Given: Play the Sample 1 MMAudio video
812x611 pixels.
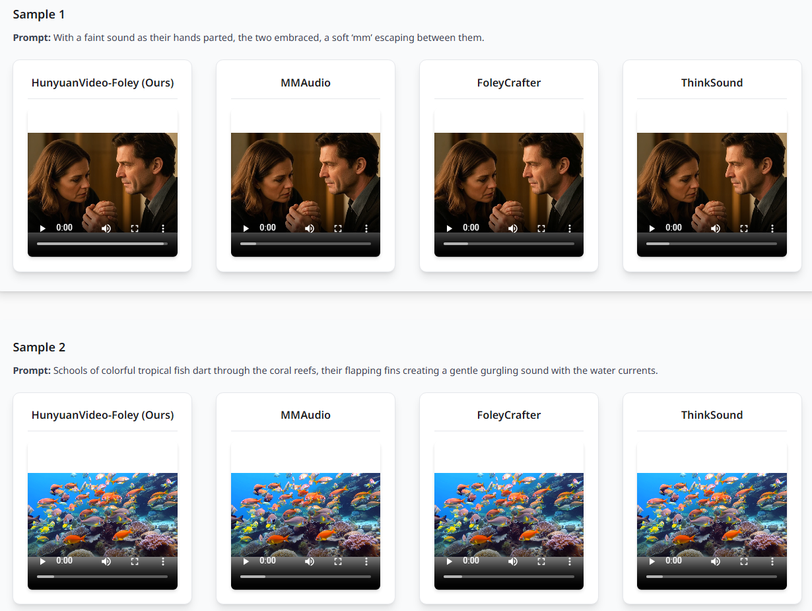Looking at the screenshot, I should click(246, 228).
